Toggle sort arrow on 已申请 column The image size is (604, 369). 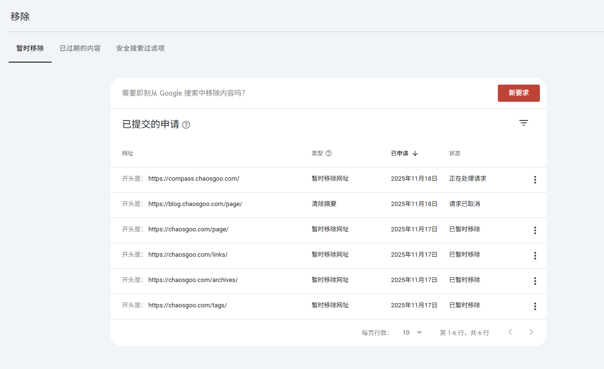click(x=415, y=153)
